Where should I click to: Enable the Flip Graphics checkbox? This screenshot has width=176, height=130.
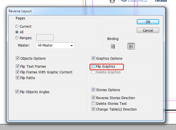pos(93,66)
